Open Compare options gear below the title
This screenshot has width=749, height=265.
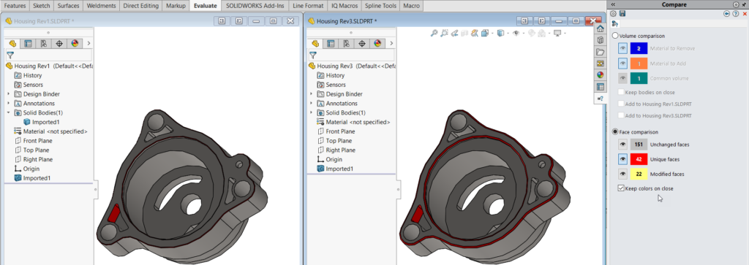614,14
